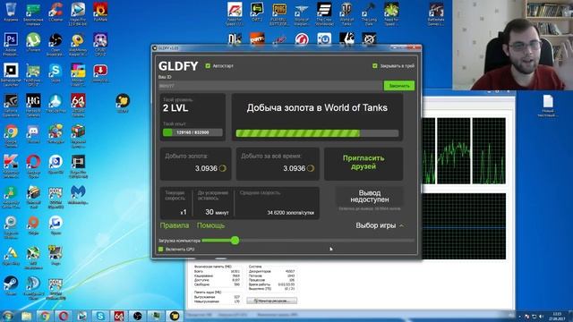Click the 'Ваш ID' input field
The height and width of the screenshot is (322, 573).
(x=270, y=86)
